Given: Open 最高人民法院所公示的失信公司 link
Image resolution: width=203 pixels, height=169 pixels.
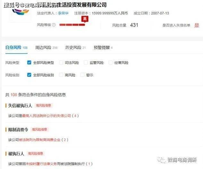Looking at the screenshot, I should point(47,116).
